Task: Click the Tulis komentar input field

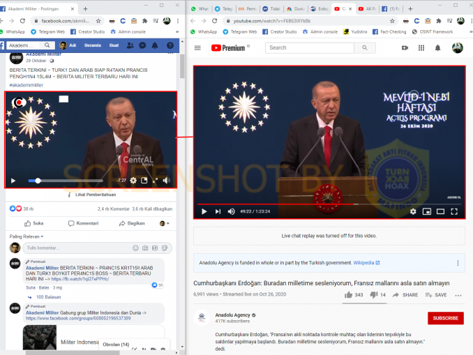Action: coord(78,248)
